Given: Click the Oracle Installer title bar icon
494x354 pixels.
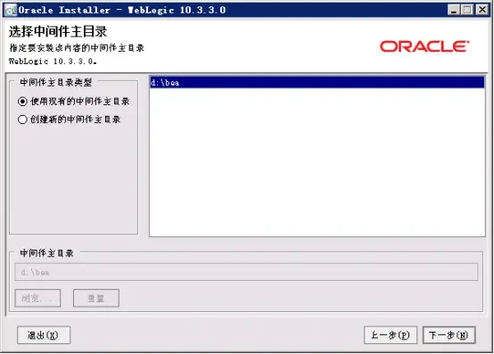Looking at the screenshot, I should [11, 11].
